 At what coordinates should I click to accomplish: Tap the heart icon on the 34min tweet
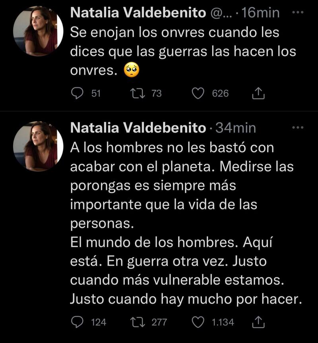(198, 321)
